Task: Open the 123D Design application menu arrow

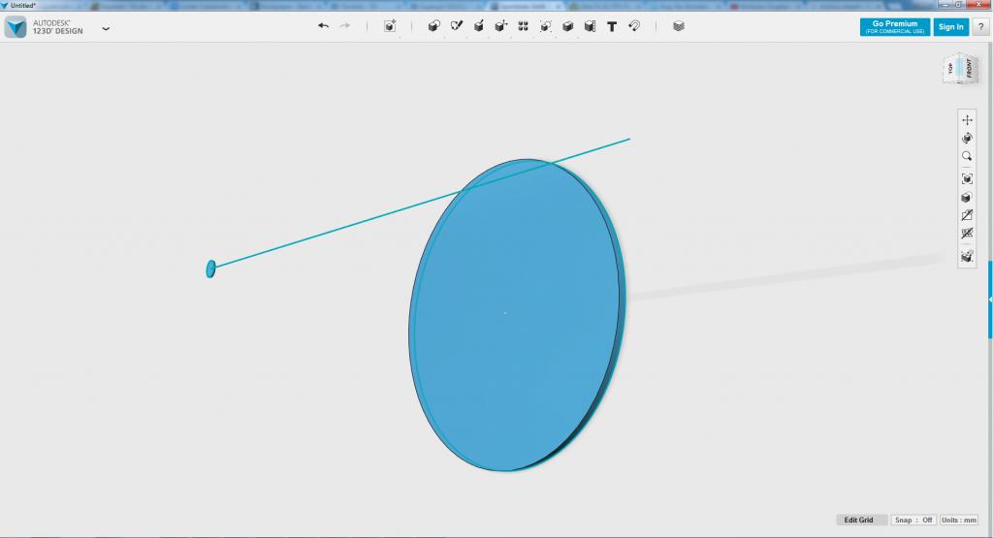Action: click(x=106, y=28)
